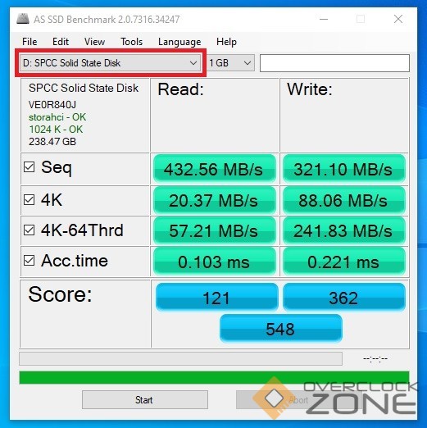427x428 pixels.
Task: Click the AS SSD Benchmark title bar icon
Action: 23,19
